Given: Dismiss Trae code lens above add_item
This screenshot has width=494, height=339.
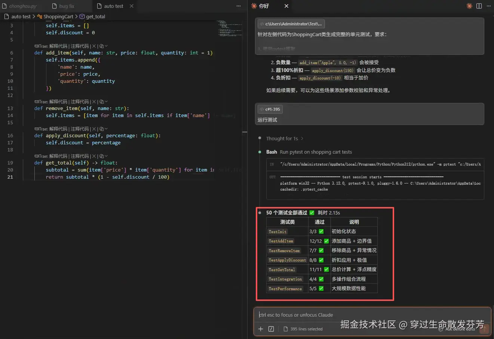Looking at the screenshot, I should [94, 46].
